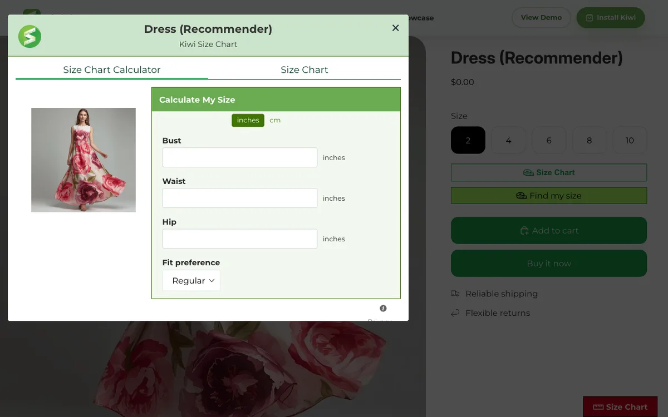Click the View Demo button

pos(541,17)
